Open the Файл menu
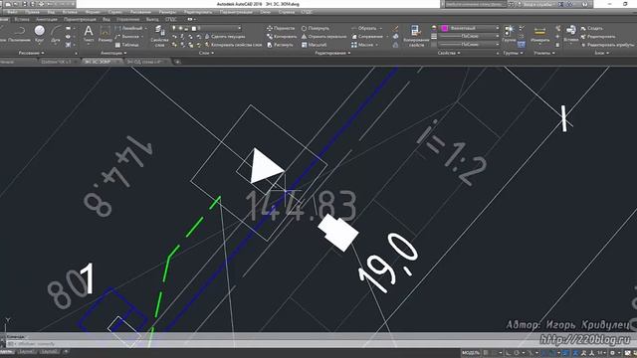637x358 pixels. click(12, 12)
